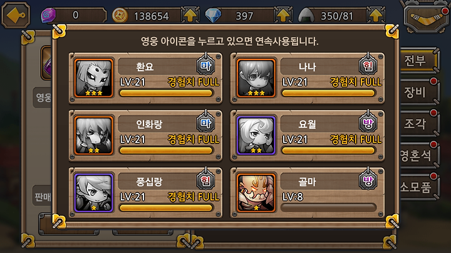Select hero 풍십랑 portrait

click(x=93, y=193)
